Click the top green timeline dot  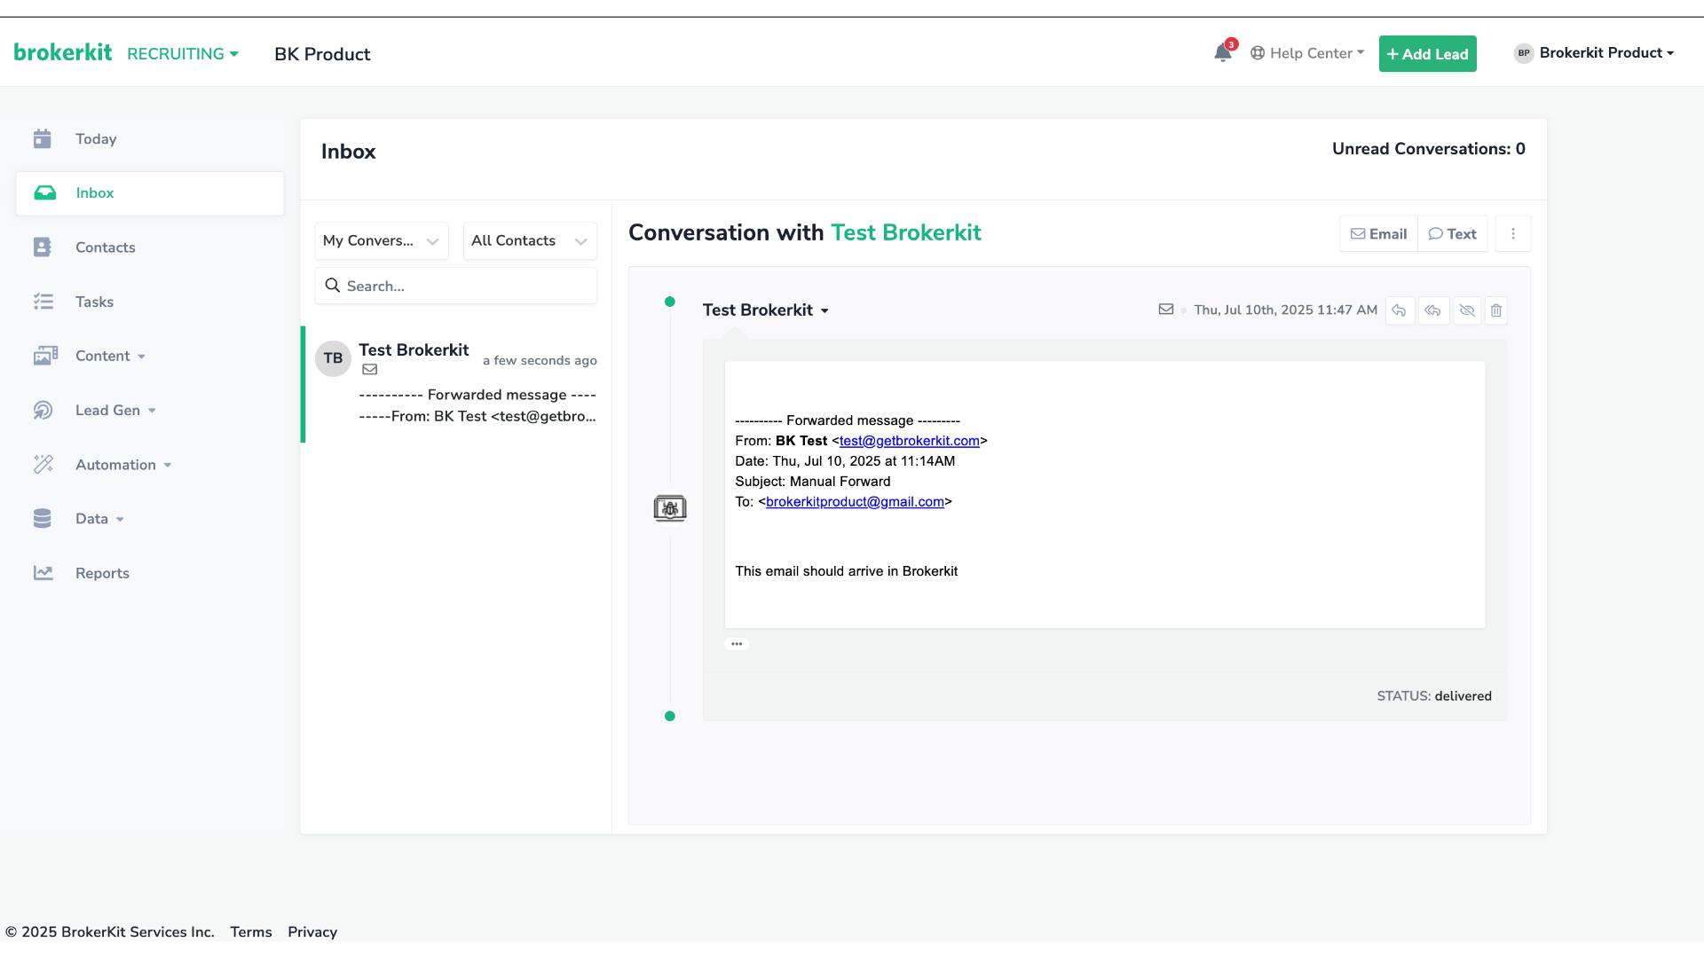[x=670, y=302]
